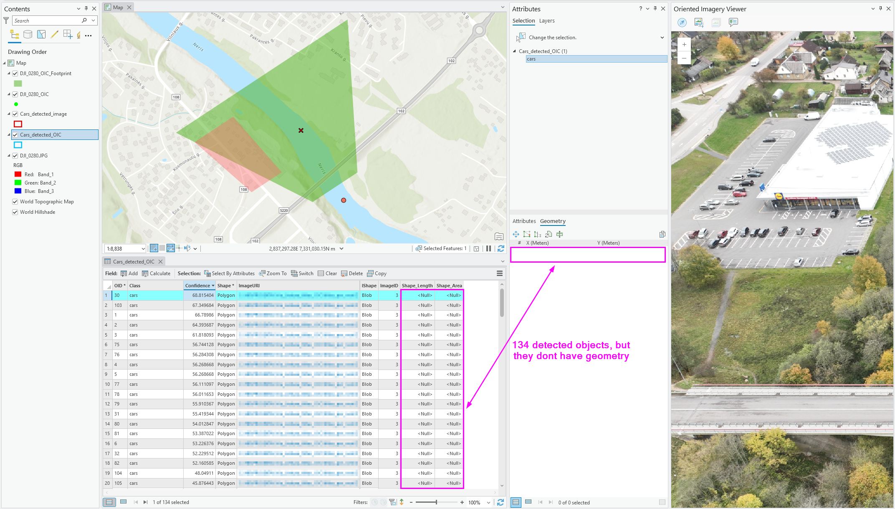895x509 pixels.
Task: Activate Select By Attributes in the table
Action: pyautogui.click(x=230, y=273)
